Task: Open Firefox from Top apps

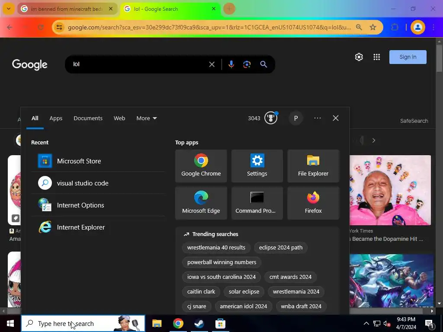Action: tap(313, 203)
